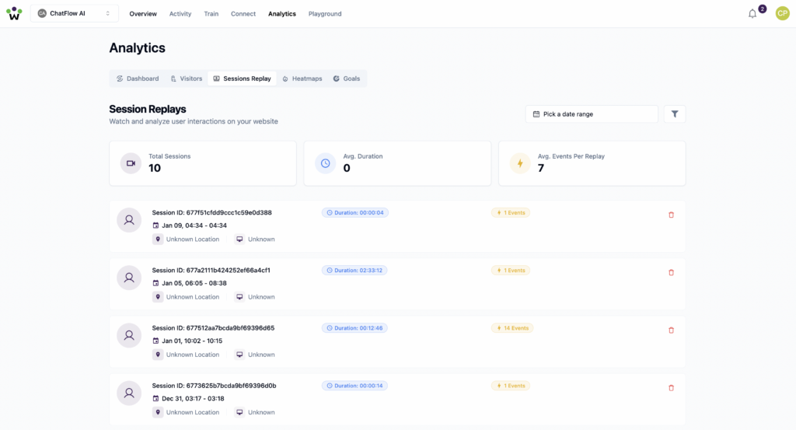Go to the Dashboard tab

pyautogui.click(x=138, y=79)
